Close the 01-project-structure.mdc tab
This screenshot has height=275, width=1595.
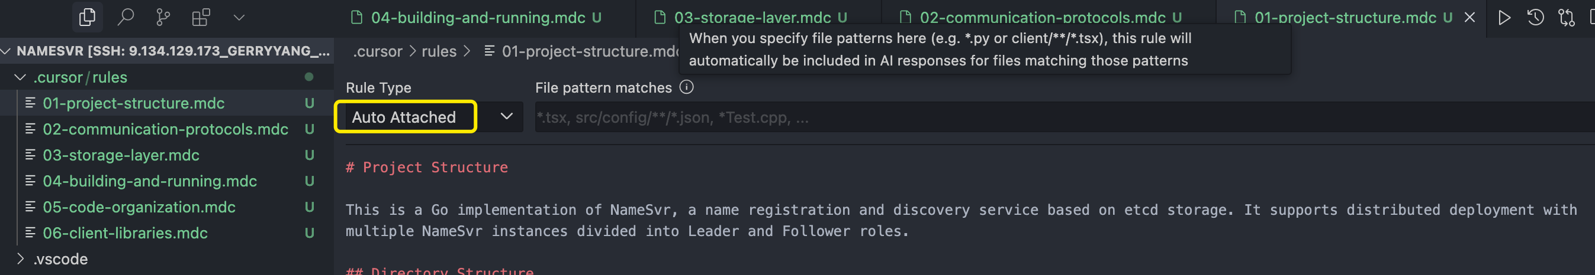1469,18
